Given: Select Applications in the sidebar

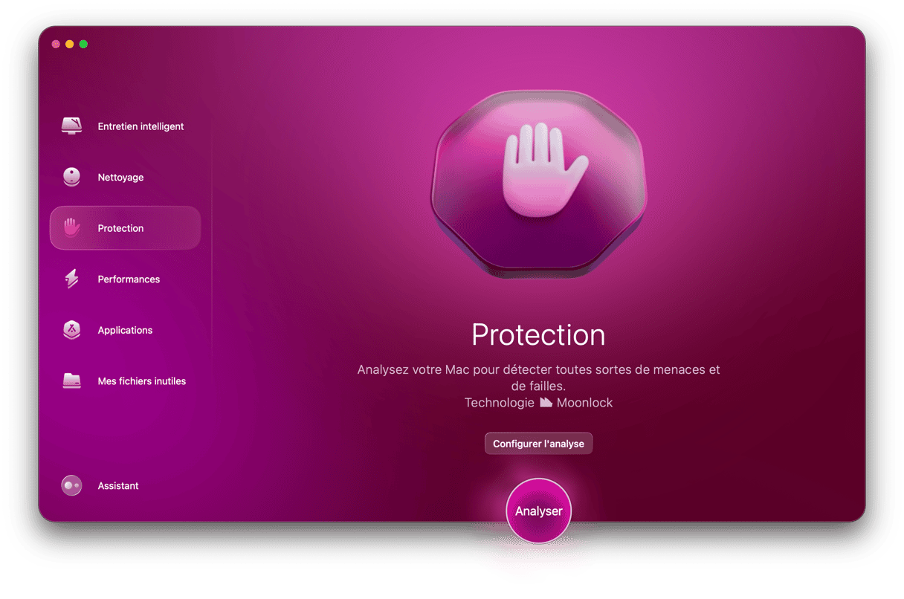Looking at the screenshot, I should (126, 330).
